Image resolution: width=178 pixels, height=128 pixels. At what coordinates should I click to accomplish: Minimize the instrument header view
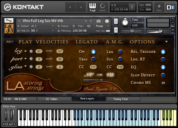[x=173, y=23]
